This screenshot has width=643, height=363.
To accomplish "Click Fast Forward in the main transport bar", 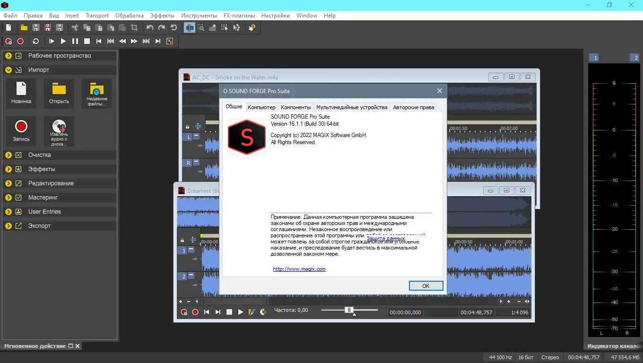I will 134,41.
